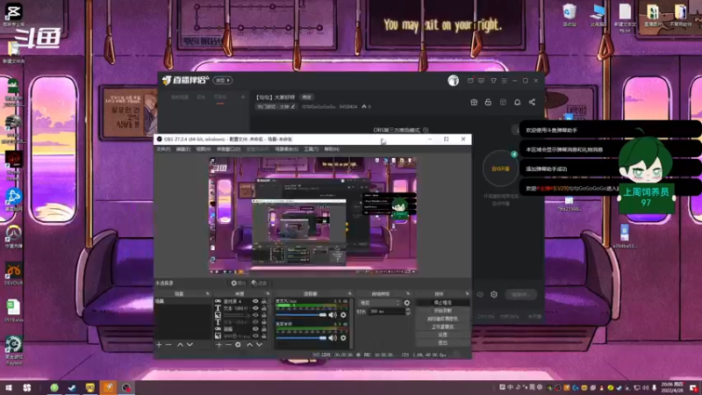Toggle visibility of the second source (text) row
This screenshot has width=702, height=395.
tap(255, 308)
